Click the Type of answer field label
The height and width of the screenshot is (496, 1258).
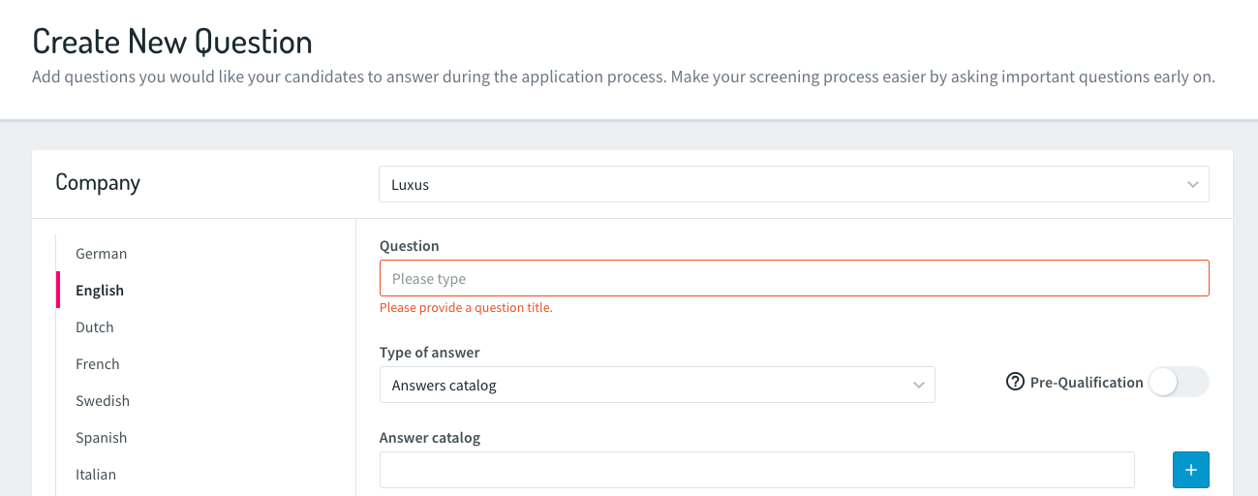(x=430, y=353)
